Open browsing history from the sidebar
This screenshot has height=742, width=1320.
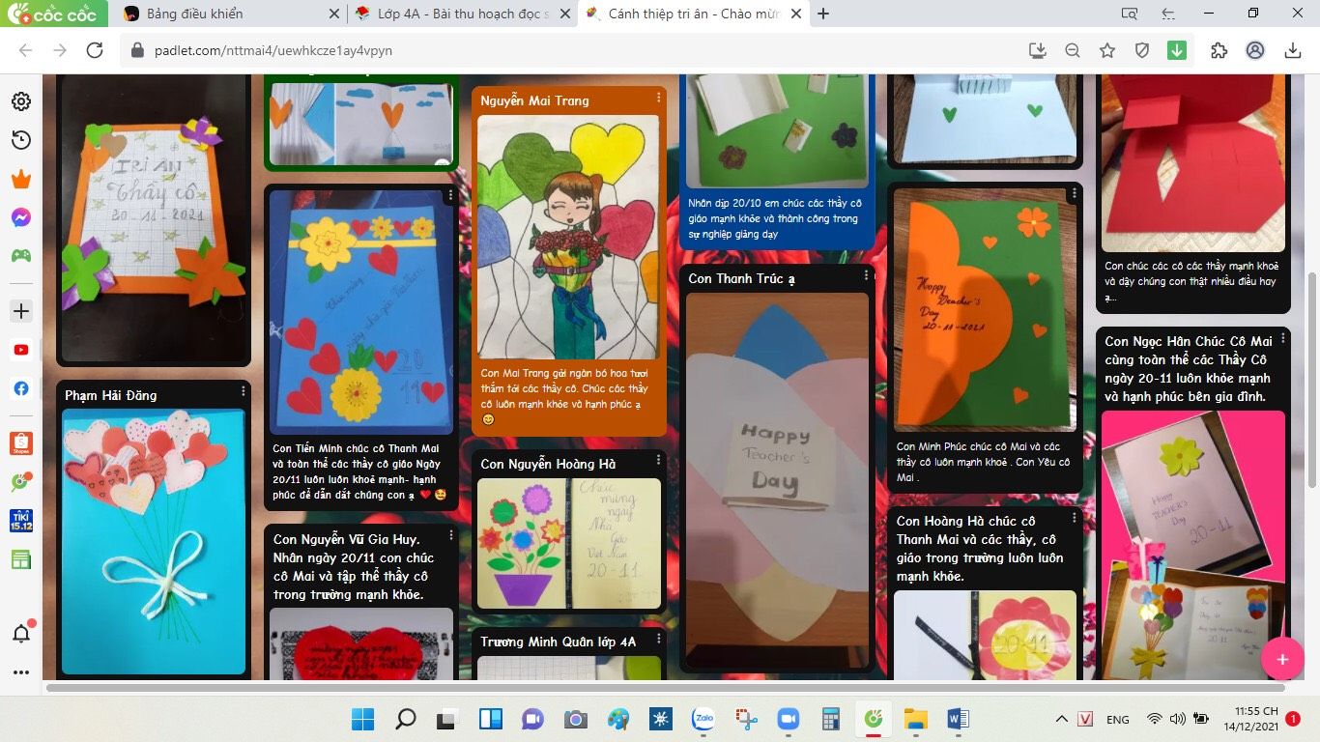21,140
